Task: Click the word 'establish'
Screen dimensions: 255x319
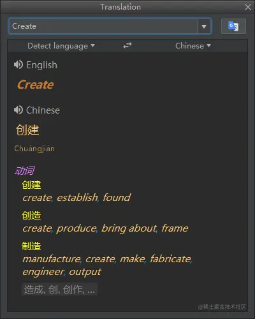Action: coord(77,198)
